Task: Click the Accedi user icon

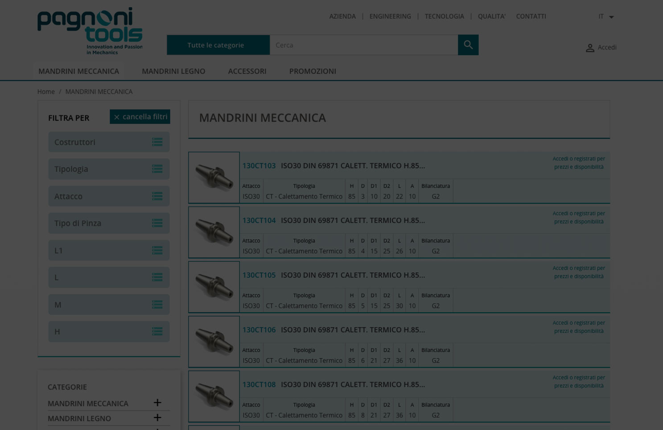Action: point(590,48)
